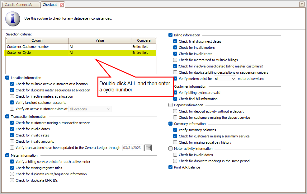Click the Column header in selection criteria
The image size is (307, 194).
coord(37,40)
